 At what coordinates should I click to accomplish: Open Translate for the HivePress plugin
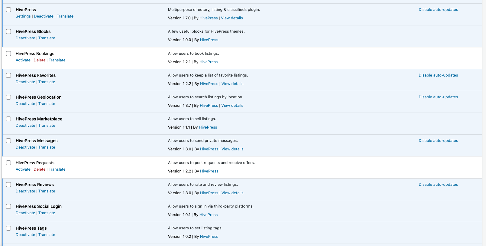click(65, 16)
